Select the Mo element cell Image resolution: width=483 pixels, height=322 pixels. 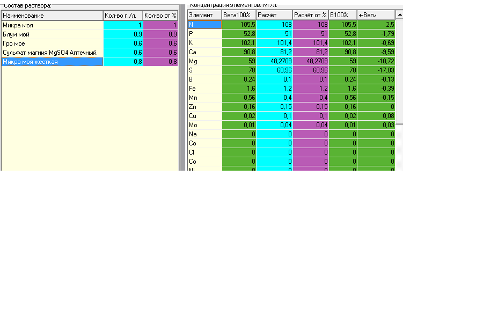[x=204, y=125]
